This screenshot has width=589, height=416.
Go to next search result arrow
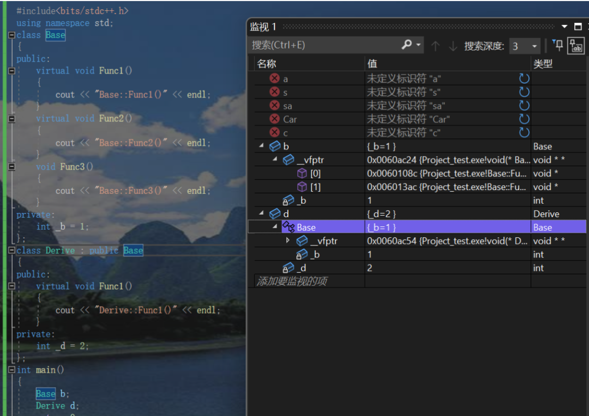click(x=453, y=46)
